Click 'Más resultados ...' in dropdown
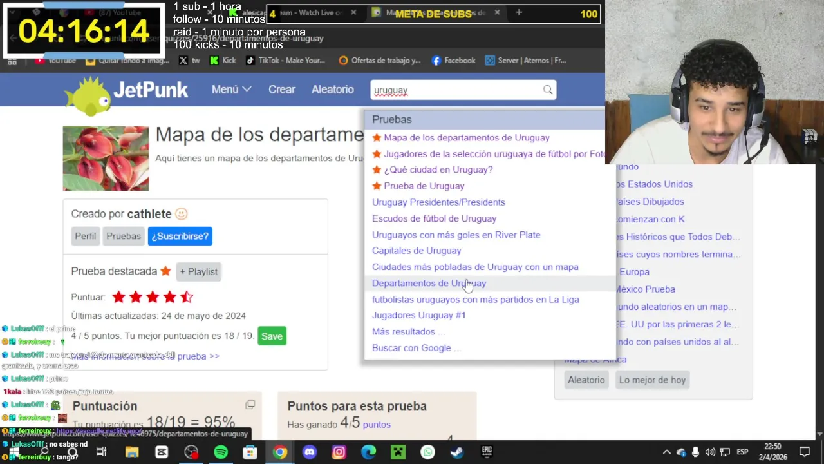Viewport: 824px width, 464px height. pyautogui.click(x=408, y=331)
